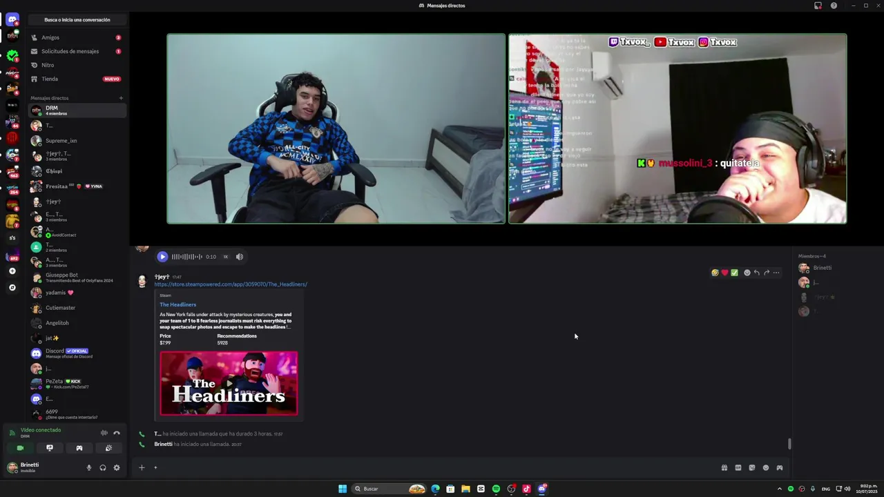Image resolution: width=884 pixels, height=497 pixels.
Task: Open the Tienda page
Action: coord(77,79)
